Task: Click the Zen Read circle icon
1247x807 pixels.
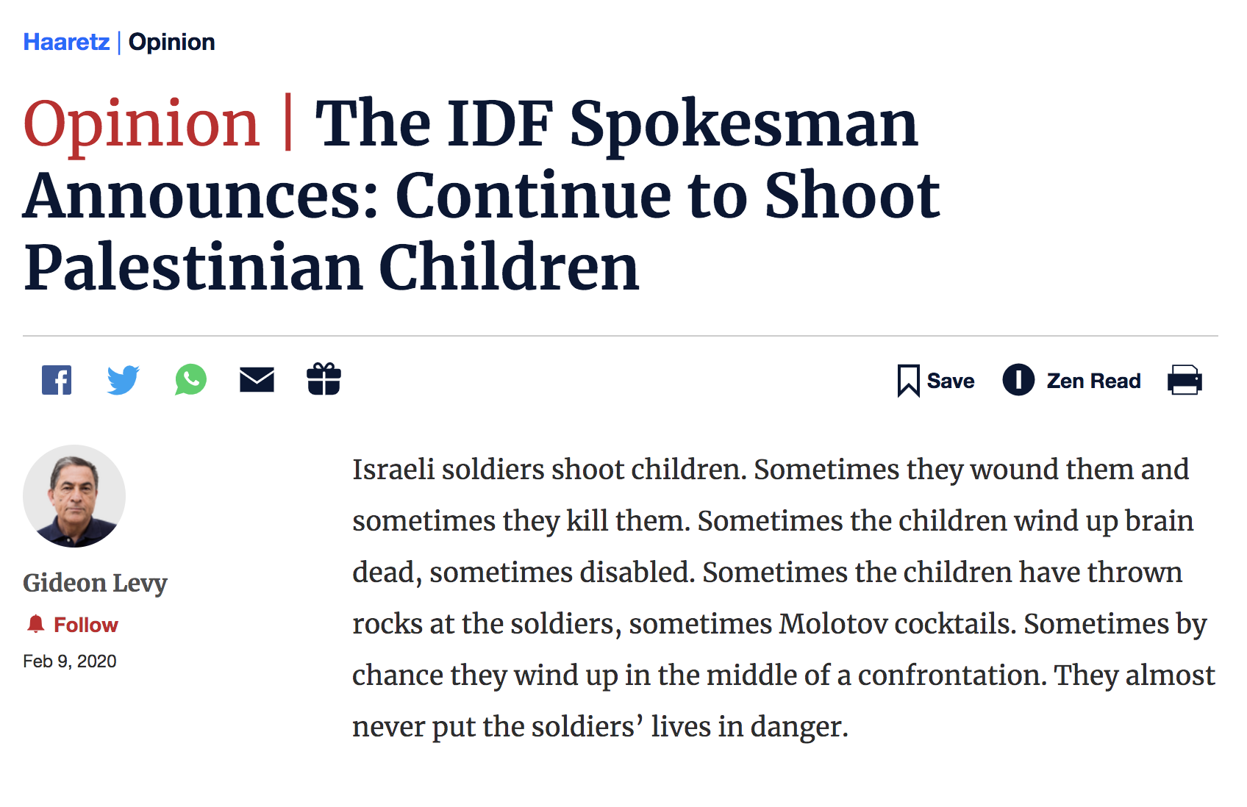Action: click(x=1018, y=380)
